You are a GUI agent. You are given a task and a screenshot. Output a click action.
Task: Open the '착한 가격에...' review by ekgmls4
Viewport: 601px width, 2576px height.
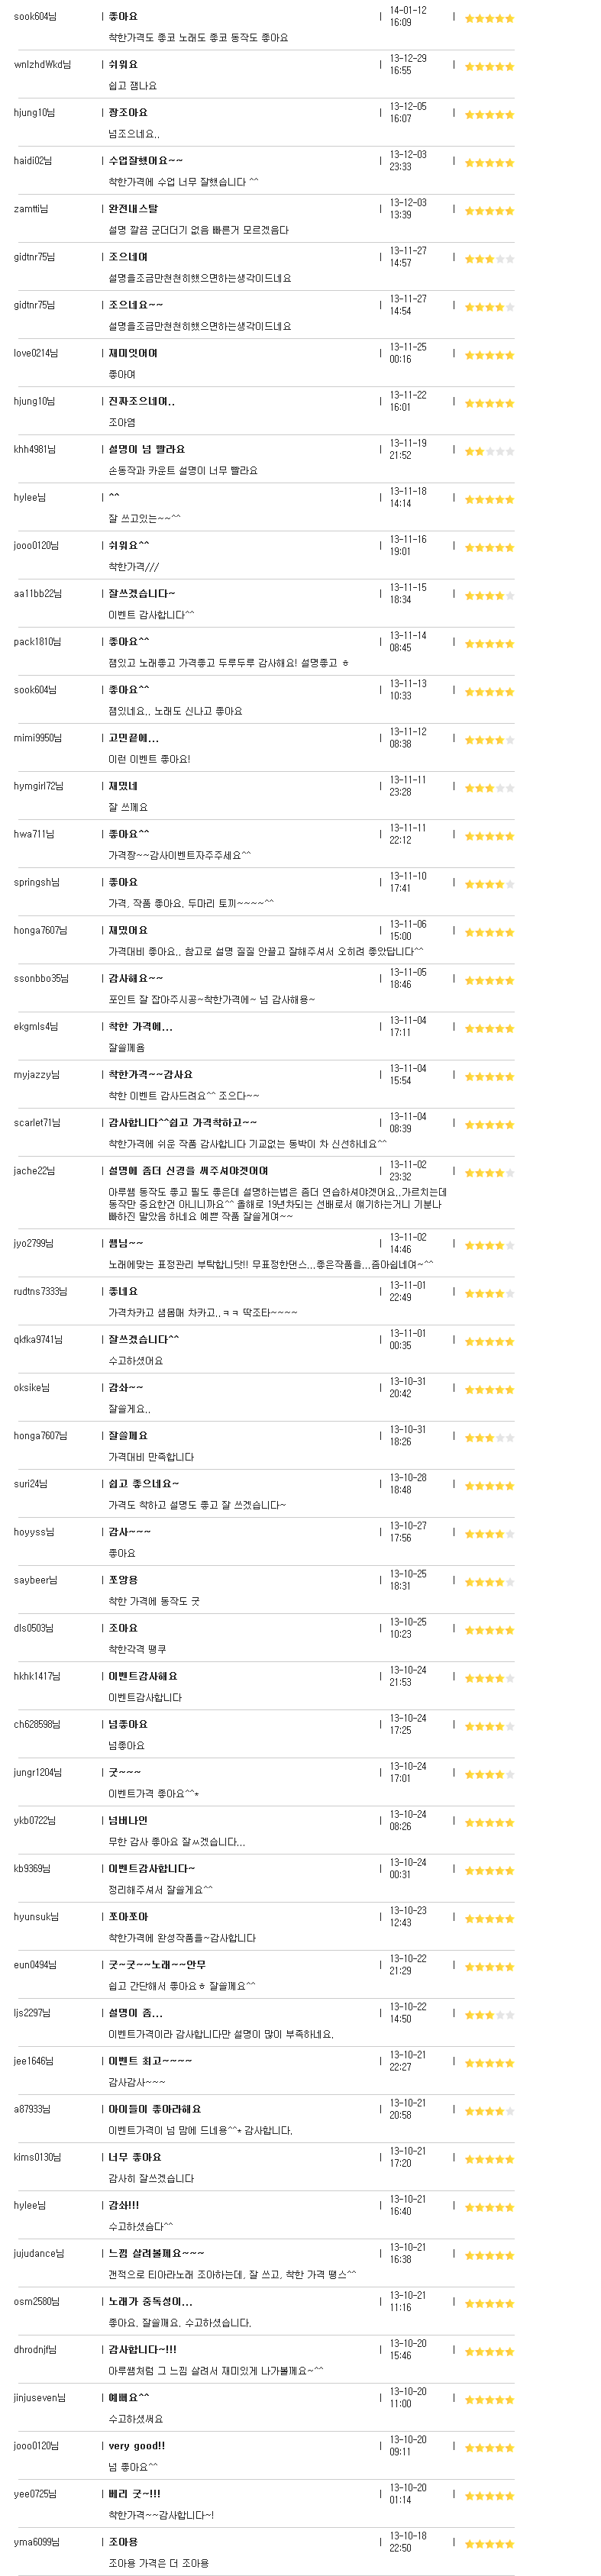pos(140,1026)
